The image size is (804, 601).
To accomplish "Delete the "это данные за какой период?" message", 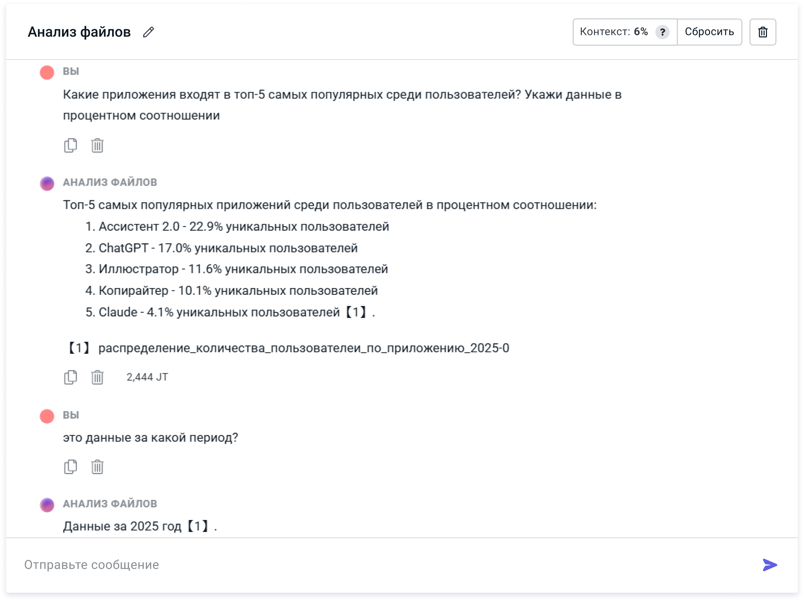I will 97,467.
